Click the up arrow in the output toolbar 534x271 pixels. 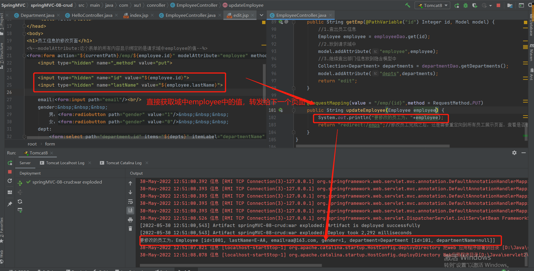pos(130,183)
